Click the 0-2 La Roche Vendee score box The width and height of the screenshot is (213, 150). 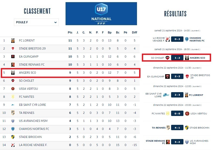pyautogui.click(x=177, y=39)
